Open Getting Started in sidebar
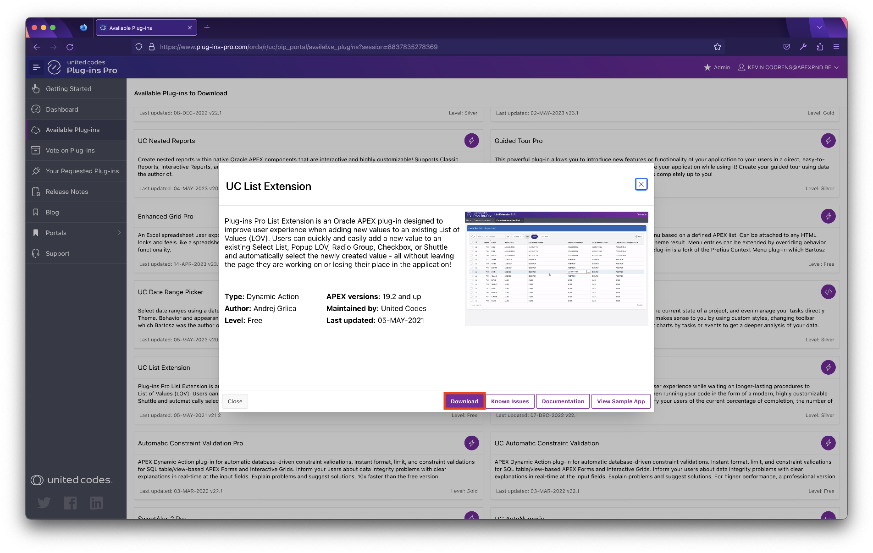 pos(76,88)
